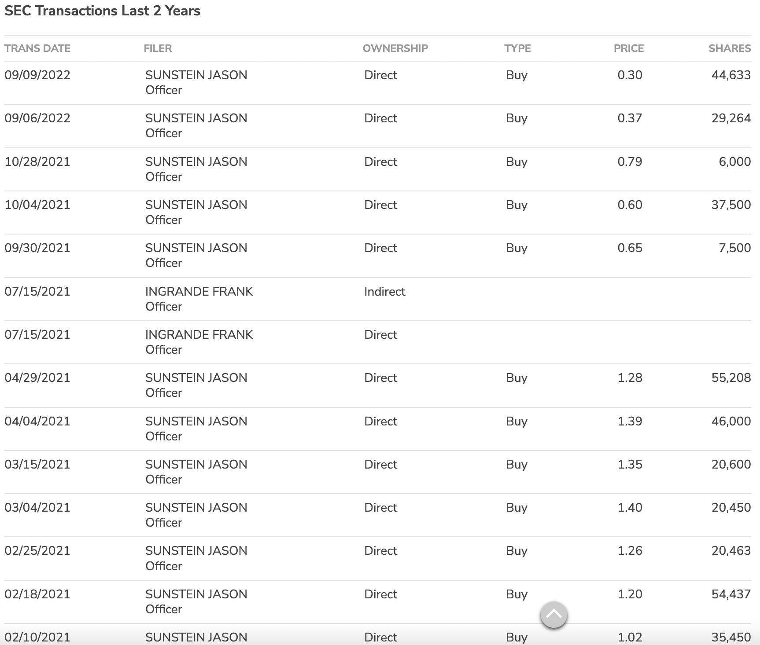Select the 1.28 price cell
Viewport: 760px width, 645px height.
630,378
